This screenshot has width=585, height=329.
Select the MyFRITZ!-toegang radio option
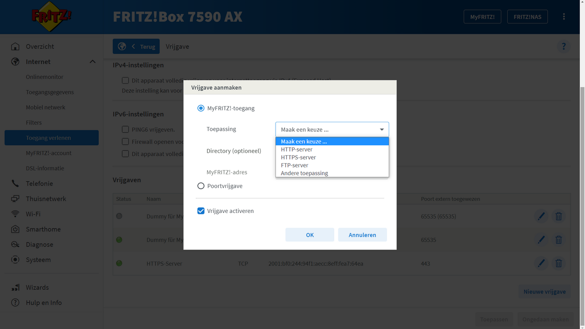201,108
